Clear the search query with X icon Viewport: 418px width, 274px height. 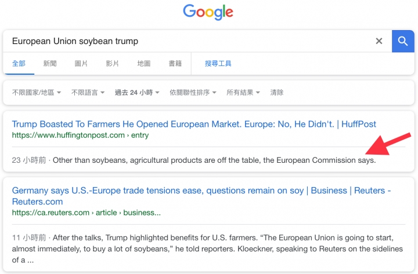379,41
